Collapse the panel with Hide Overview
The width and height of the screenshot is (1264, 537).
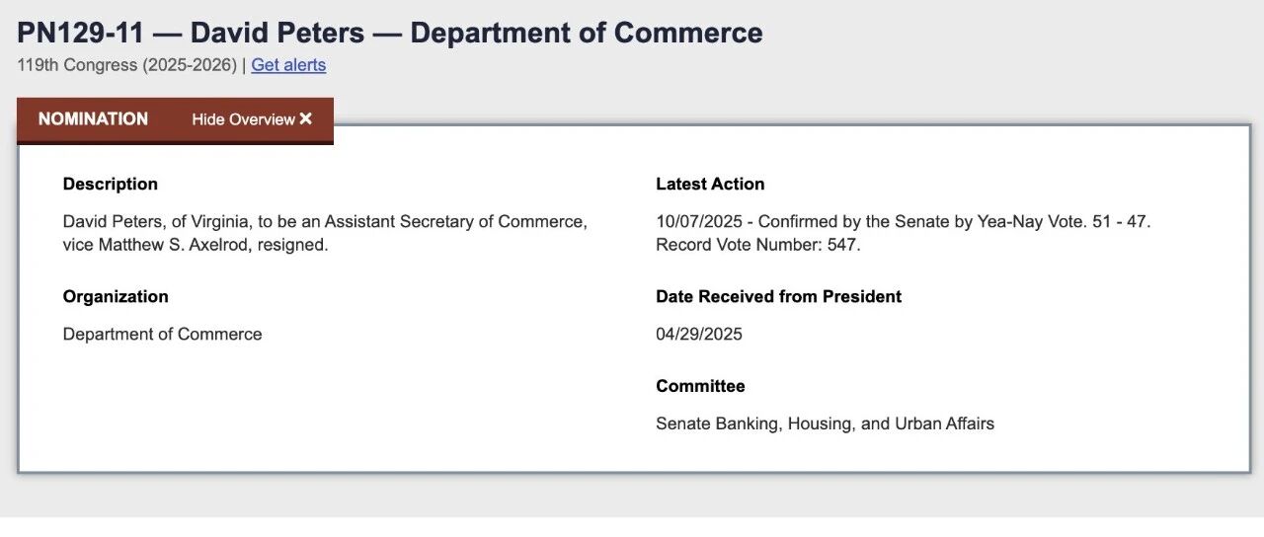(252, 119)
